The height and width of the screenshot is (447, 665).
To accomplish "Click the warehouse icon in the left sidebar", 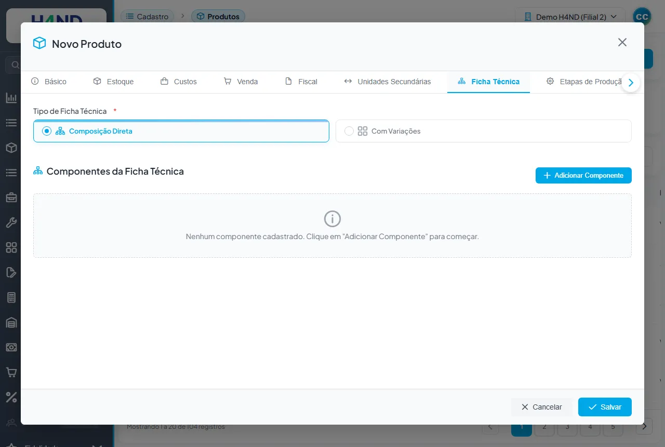I will 11,322.
